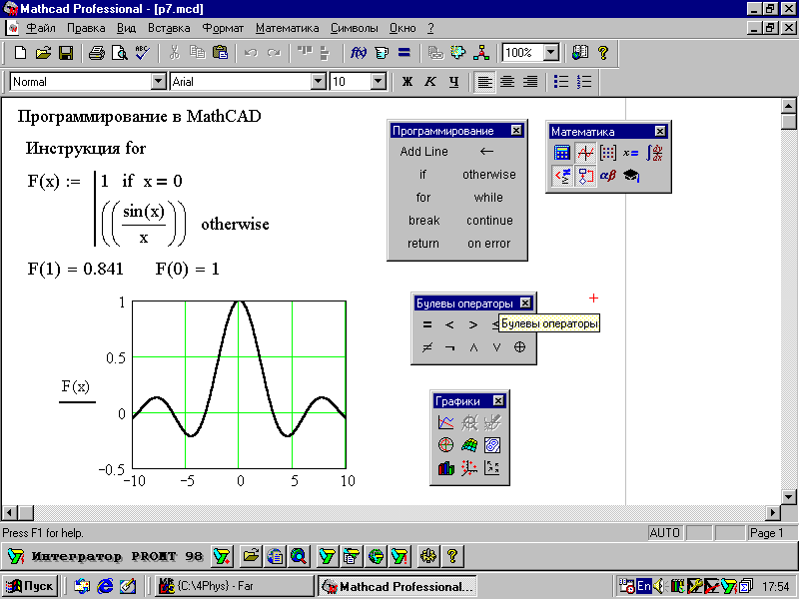Switch to the C:\4Phys Far taskbar item
799x599 pixels.
[235, 586]
